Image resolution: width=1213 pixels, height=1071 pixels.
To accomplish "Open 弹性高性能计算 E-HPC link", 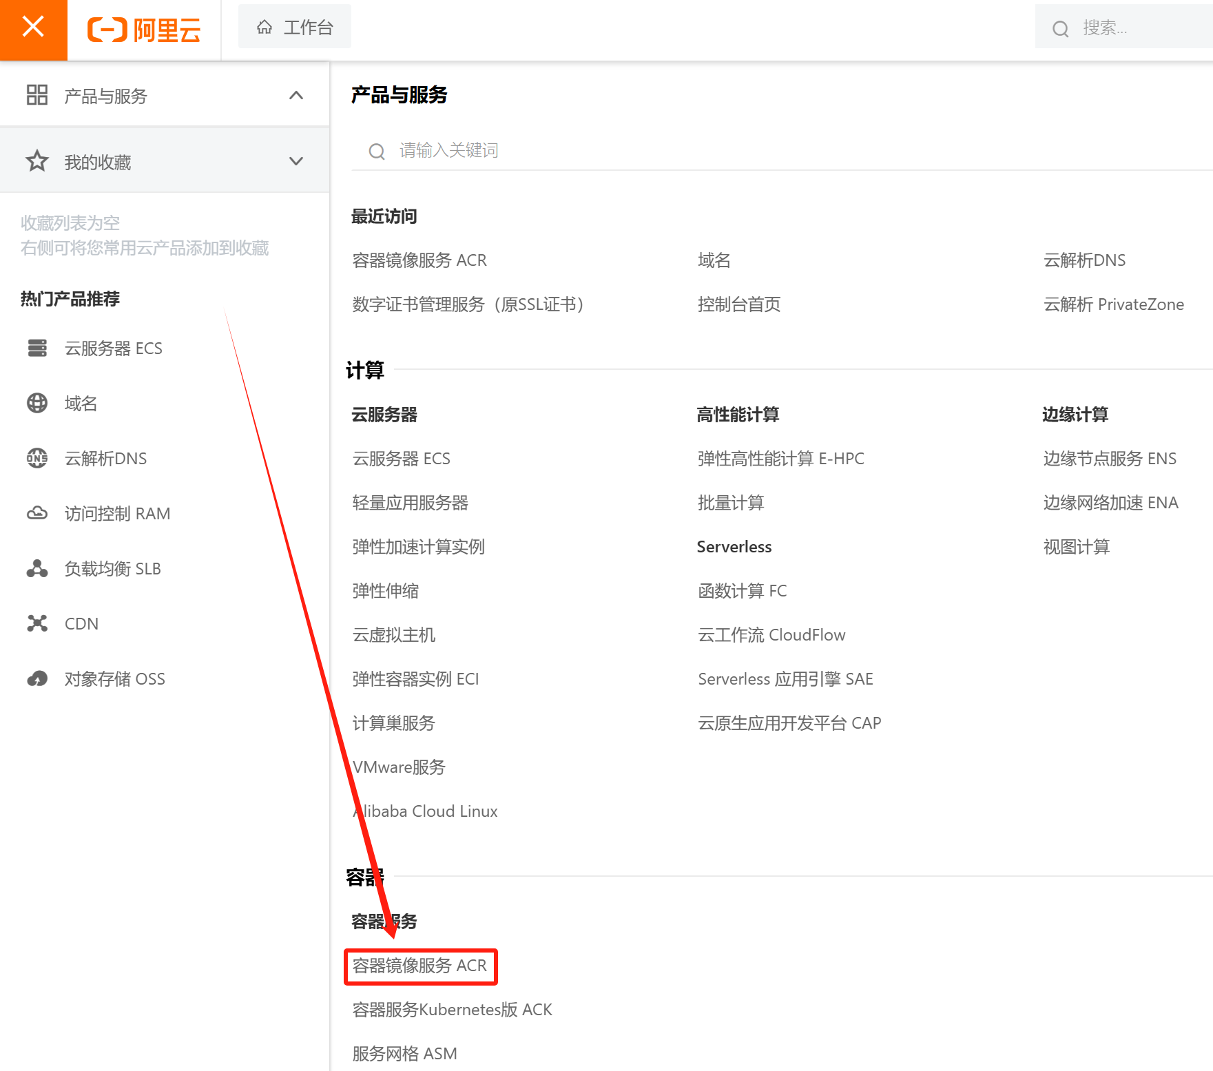I will tap(781, 459).
